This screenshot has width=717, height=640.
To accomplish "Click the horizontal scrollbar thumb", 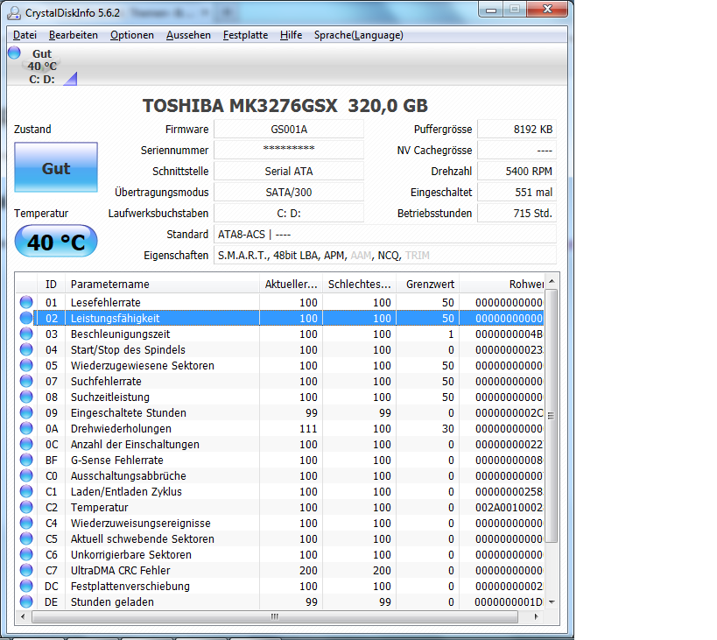I will coord(274,616).
